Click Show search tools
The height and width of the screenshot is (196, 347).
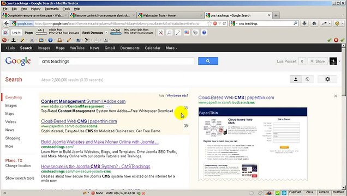(20, 178)
